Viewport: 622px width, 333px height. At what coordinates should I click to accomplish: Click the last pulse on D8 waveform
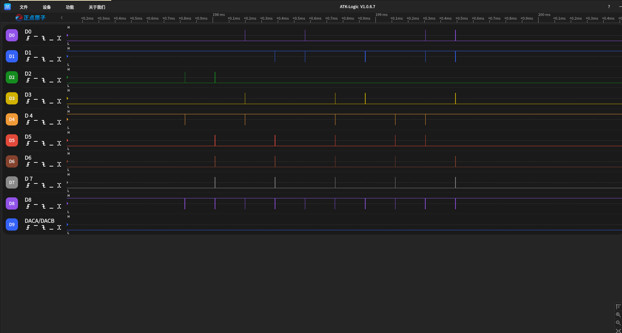coord(455,203)
